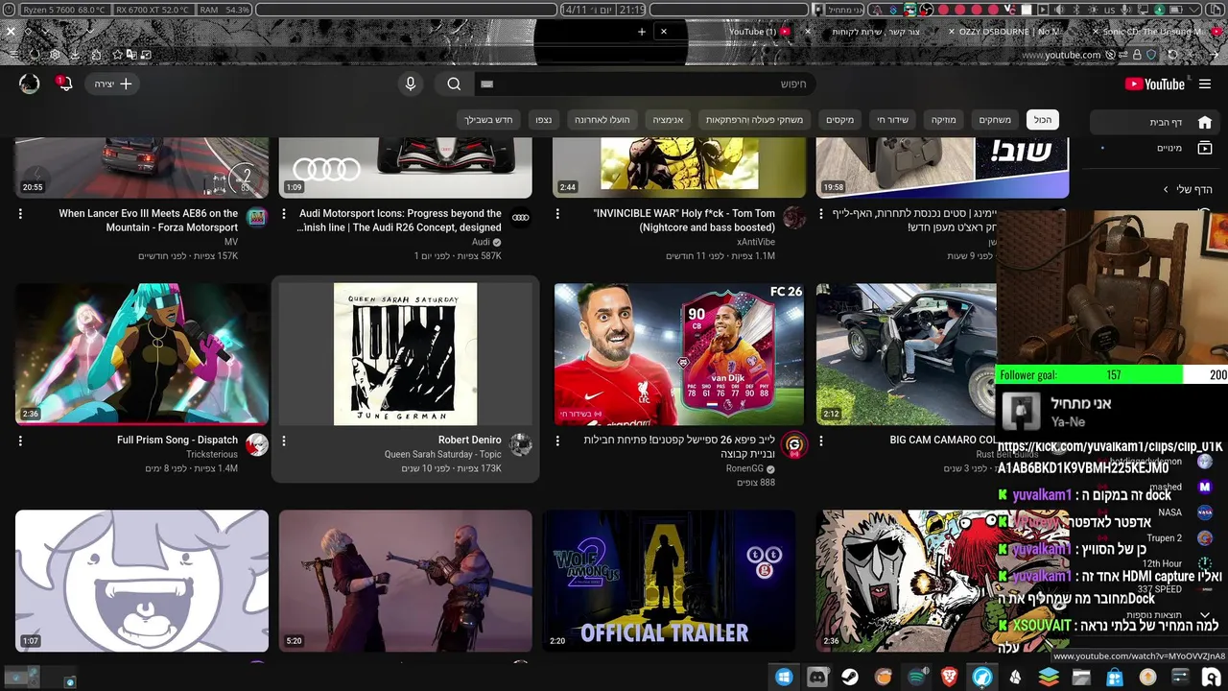
Task: Select the הועלו לאחרונה filter chip
Action: coord(602,120)
